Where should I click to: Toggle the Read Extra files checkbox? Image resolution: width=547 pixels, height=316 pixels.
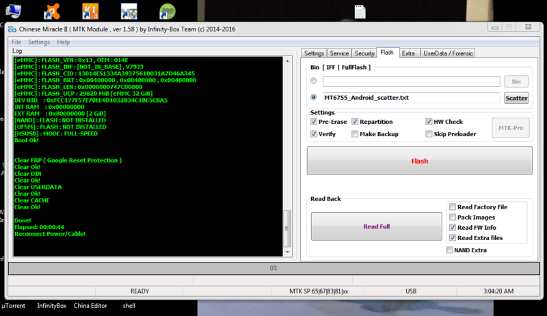(x=453, y=238)
